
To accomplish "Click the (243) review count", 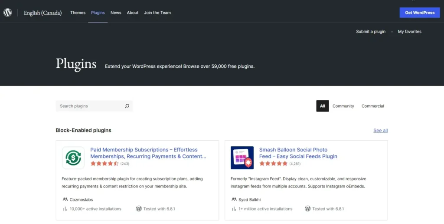I will click(125, 164).
